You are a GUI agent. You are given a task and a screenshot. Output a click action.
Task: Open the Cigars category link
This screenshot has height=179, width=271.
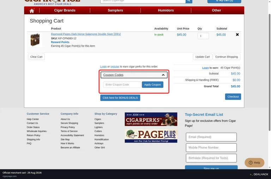point(98,119)
